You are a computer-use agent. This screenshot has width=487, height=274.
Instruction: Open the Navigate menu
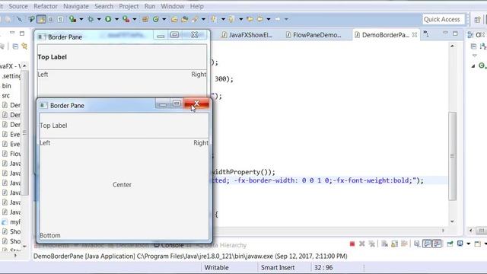[x=76, y=6]
